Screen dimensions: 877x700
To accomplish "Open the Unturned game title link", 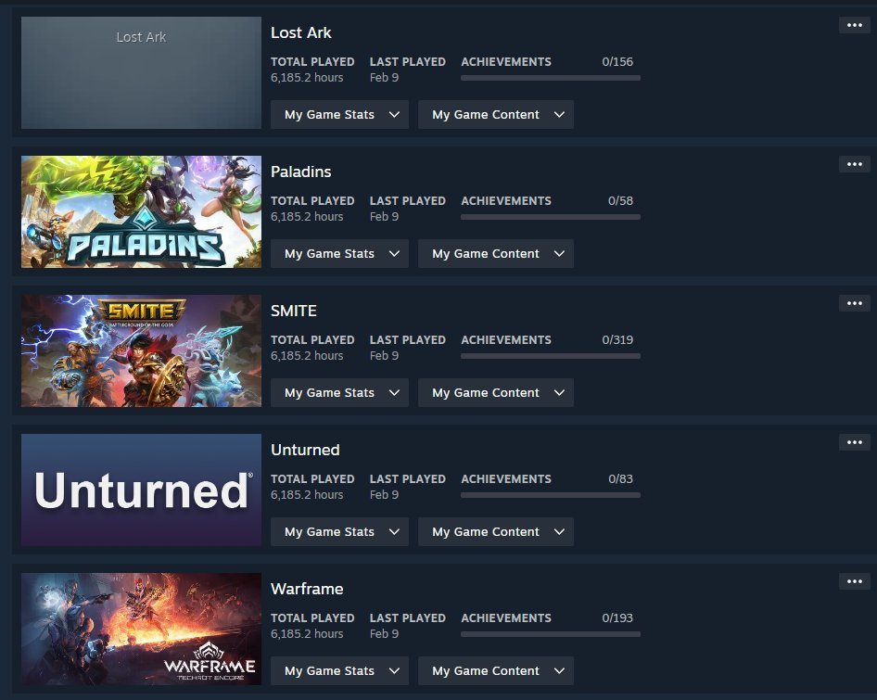I will (x=305, y=450).
